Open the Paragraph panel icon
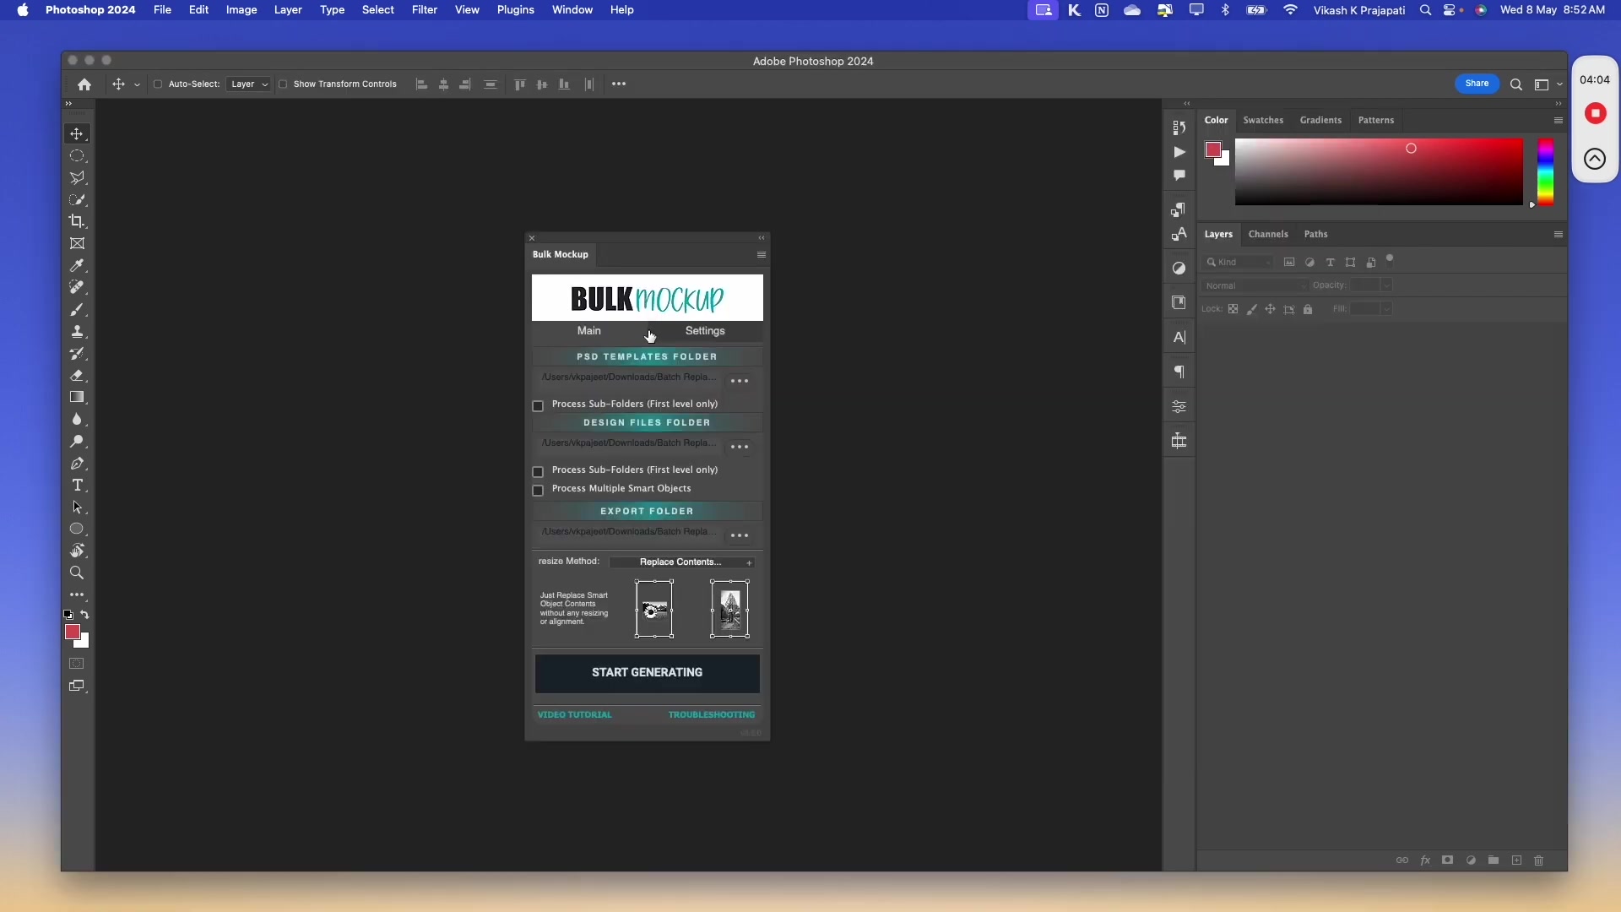This screenshot has width=1621, height=912. point(1179,372)
